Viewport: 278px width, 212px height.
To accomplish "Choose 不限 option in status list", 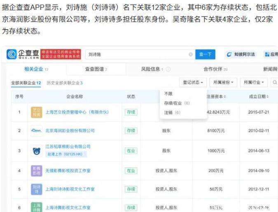I will (x=168, y=94).
